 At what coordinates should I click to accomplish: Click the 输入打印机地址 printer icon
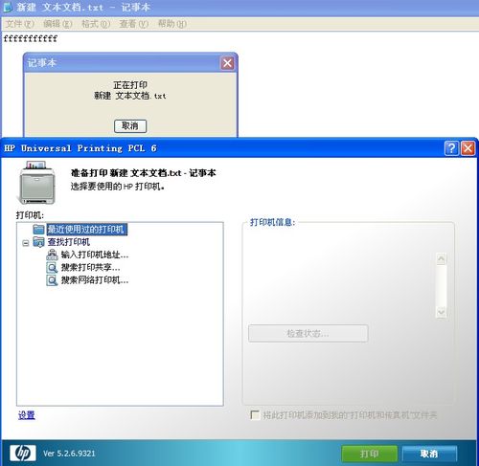click(52, 255)
